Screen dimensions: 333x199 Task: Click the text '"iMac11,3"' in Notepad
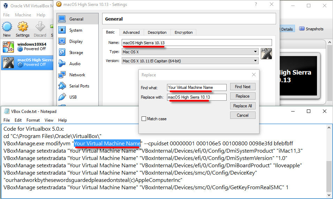pos(289,151)
